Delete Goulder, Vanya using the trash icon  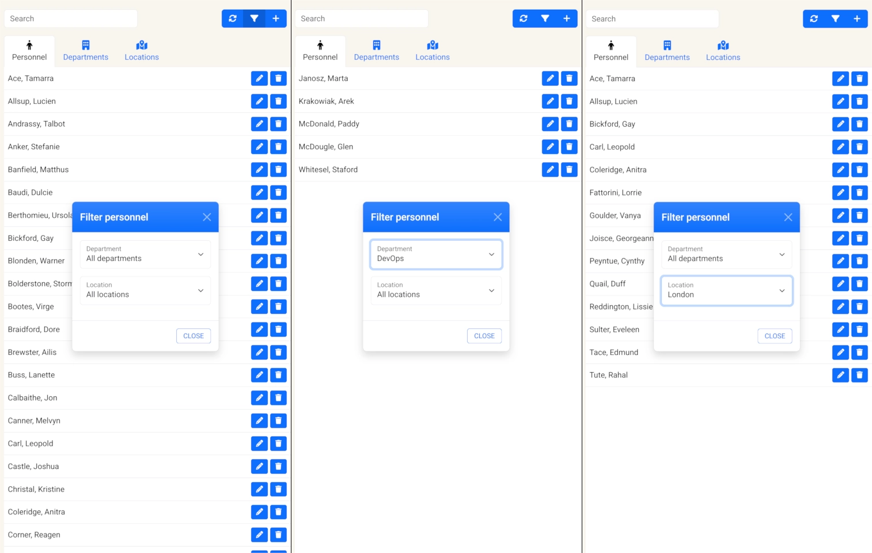pyautogui.click(x=859, y=215)
